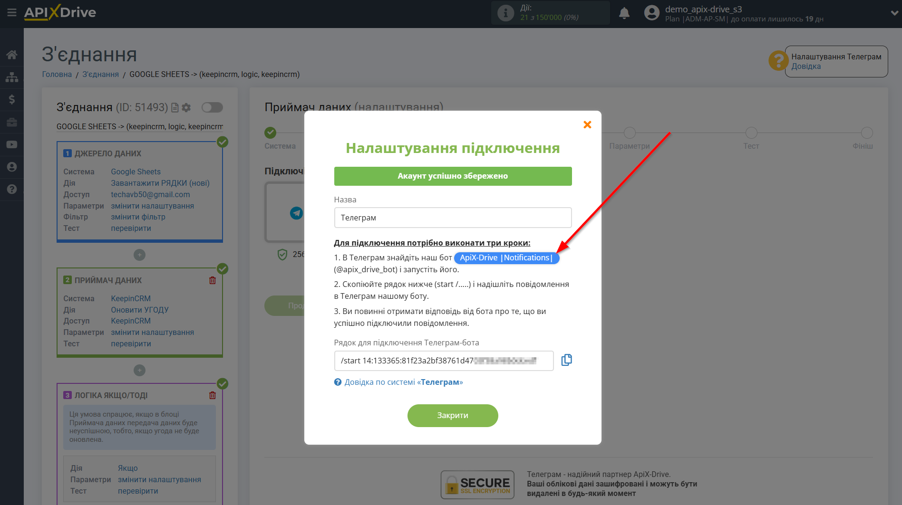902x505 pixels.
Task: Open the user profile sidebar icon
Action: coord(12,167)
